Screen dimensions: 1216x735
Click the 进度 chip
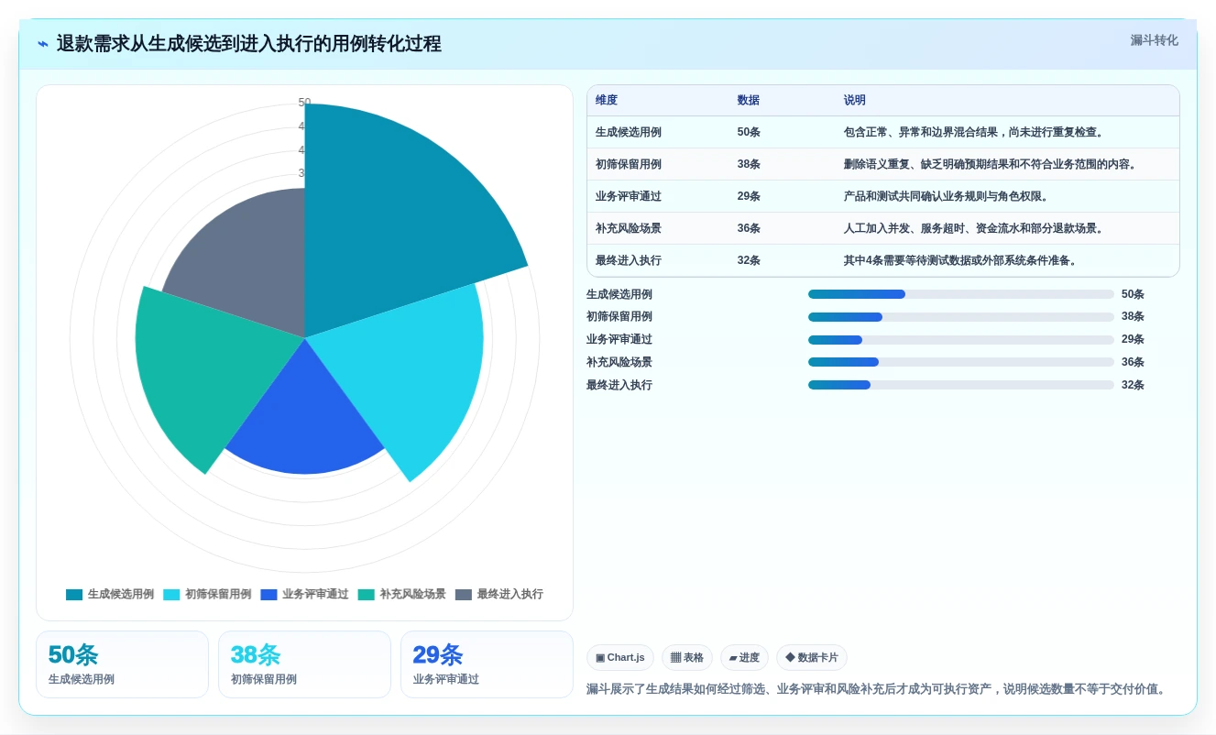[744, 657]
